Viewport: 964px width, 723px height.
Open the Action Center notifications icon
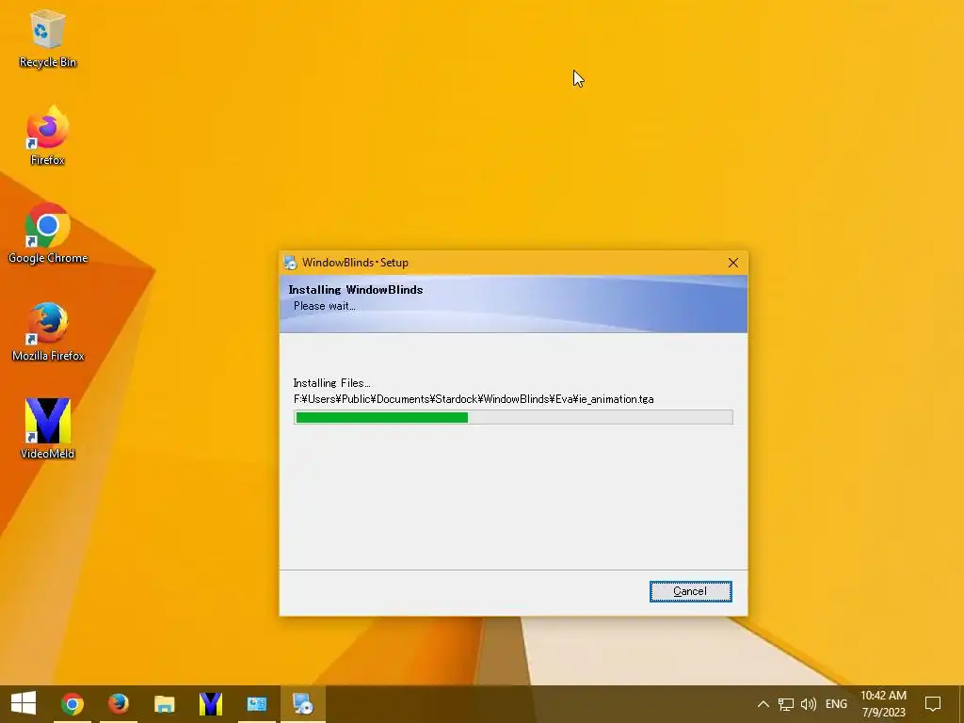(x=933, y=704)
